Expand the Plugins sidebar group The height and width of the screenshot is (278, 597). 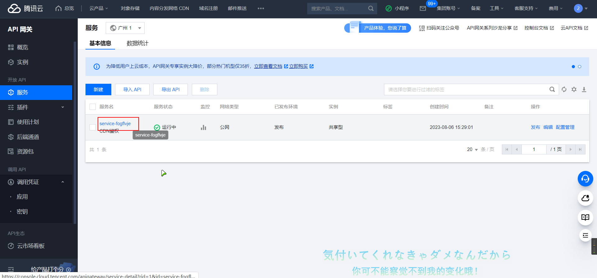pos(36,107)
